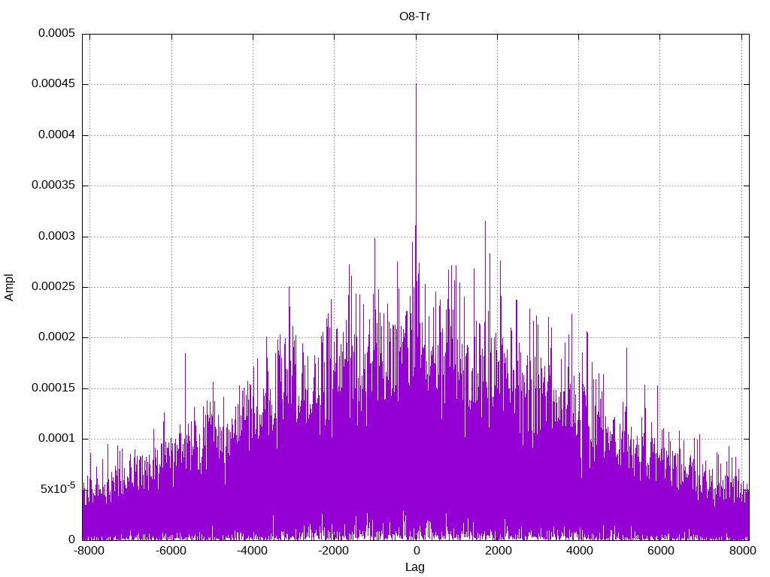770x577 pixels.
Task: Click the 0.0003 y-axis tick label
Action: pyautogui.click(x=57, y=236)
